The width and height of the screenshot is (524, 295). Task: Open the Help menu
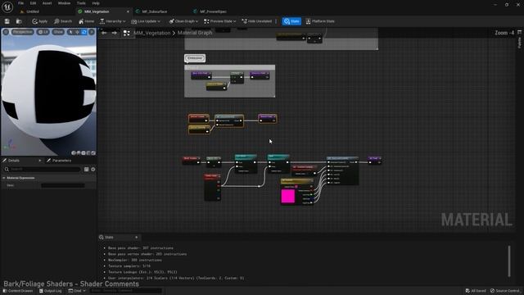96,3
